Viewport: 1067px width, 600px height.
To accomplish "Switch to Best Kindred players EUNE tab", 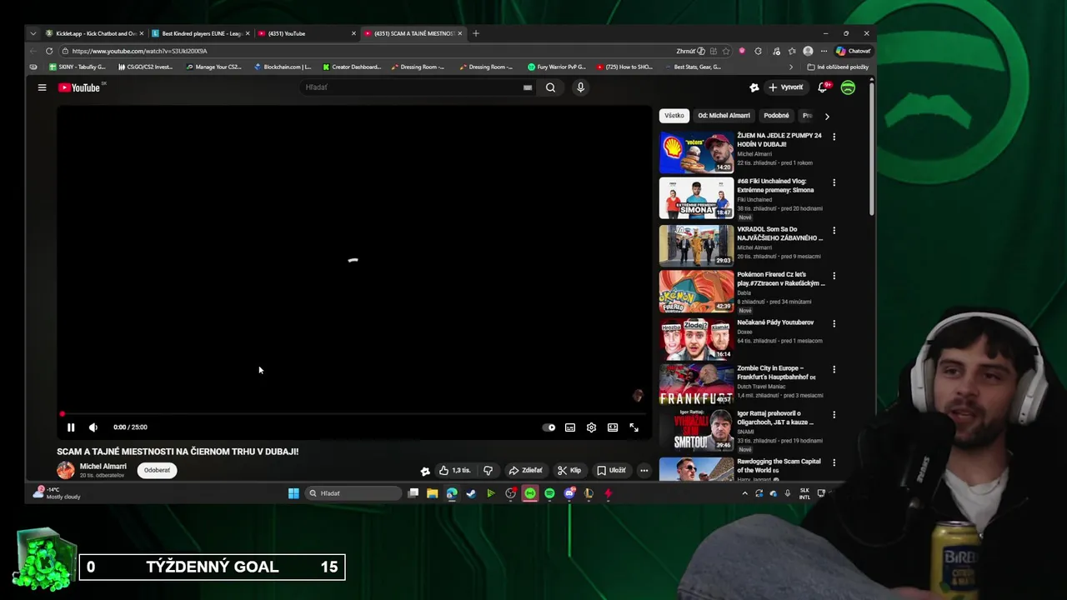I will [200, 33].
